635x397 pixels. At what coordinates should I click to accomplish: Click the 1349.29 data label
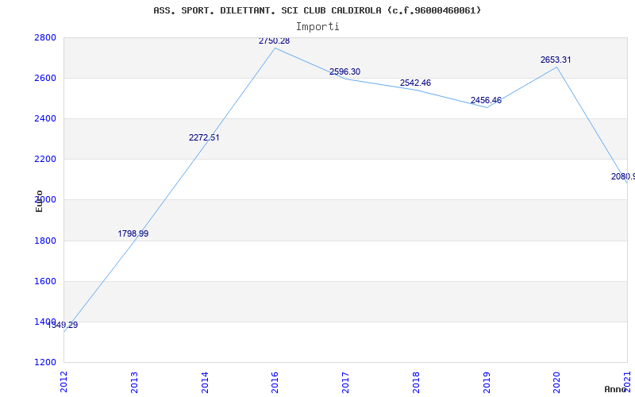[x=63, y=325]
